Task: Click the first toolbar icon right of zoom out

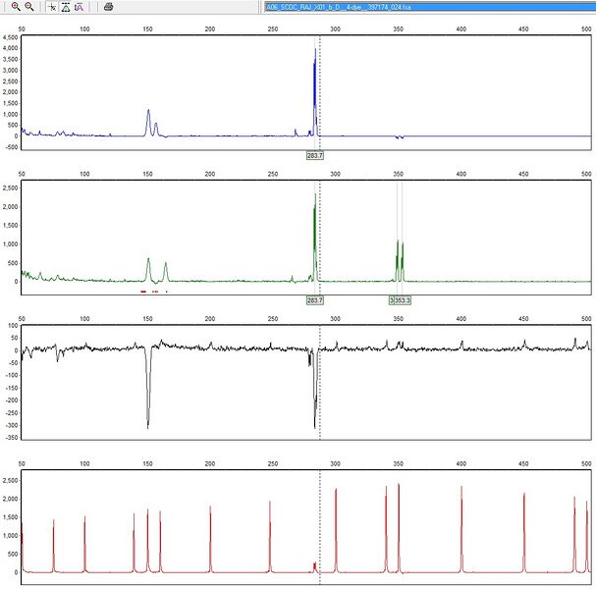Action: [51, 7]
